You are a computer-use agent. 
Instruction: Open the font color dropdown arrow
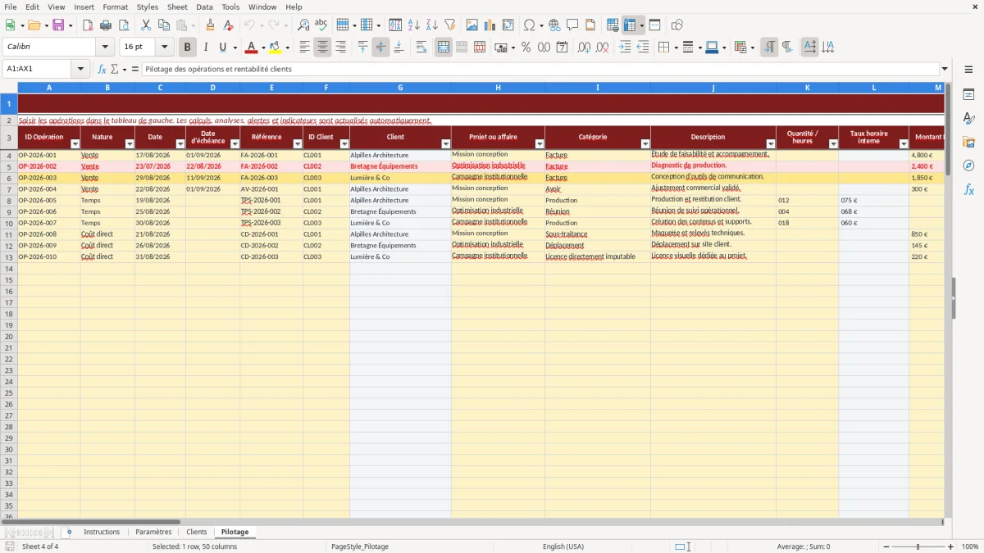point(263,48)
